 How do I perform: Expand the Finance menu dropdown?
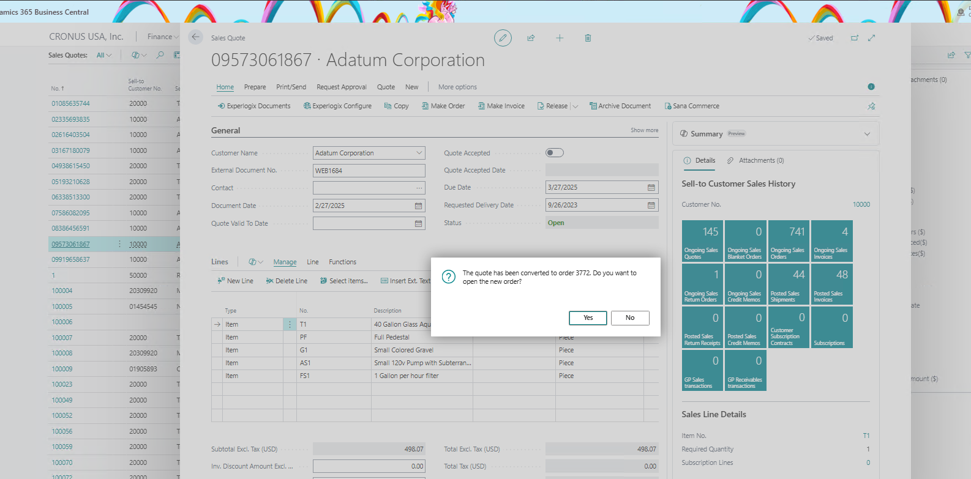click(163, 37)
